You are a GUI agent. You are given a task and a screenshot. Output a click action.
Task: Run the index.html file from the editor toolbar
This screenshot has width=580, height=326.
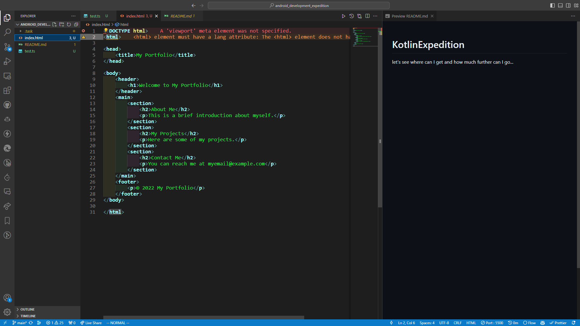343,16
